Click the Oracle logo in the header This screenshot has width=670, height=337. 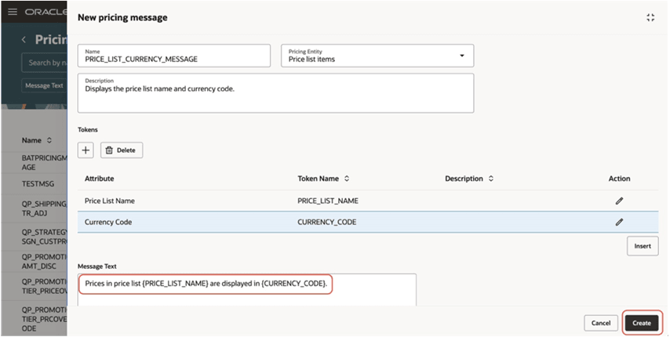click(46, 12)
